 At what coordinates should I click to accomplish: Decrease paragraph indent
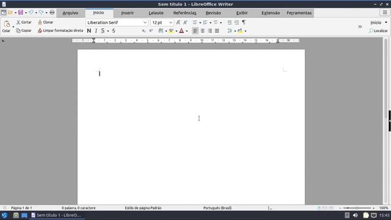coord(236,23)
